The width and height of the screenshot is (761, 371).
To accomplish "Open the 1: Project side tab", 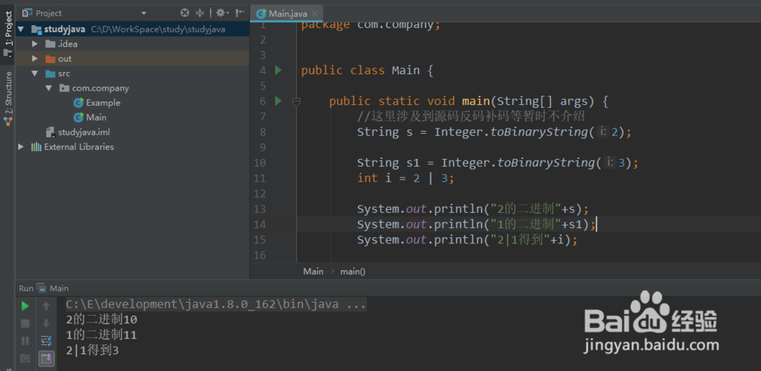I will (x=8, y=34).
